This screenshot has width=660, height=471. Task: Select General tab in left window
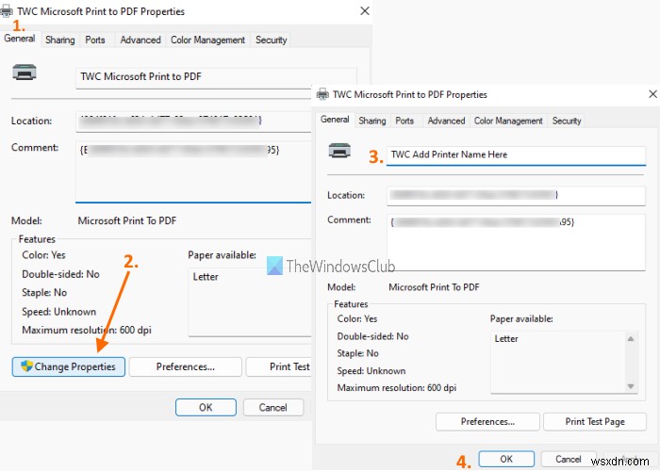tap(20, 39)
